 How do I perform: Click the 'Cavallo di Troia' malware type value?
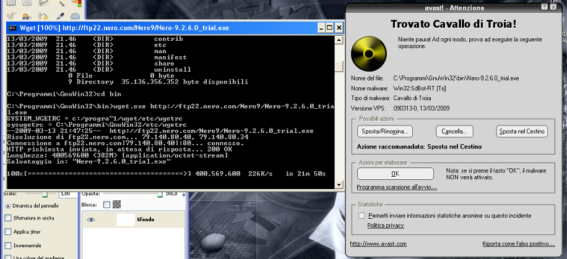(412, 98)
